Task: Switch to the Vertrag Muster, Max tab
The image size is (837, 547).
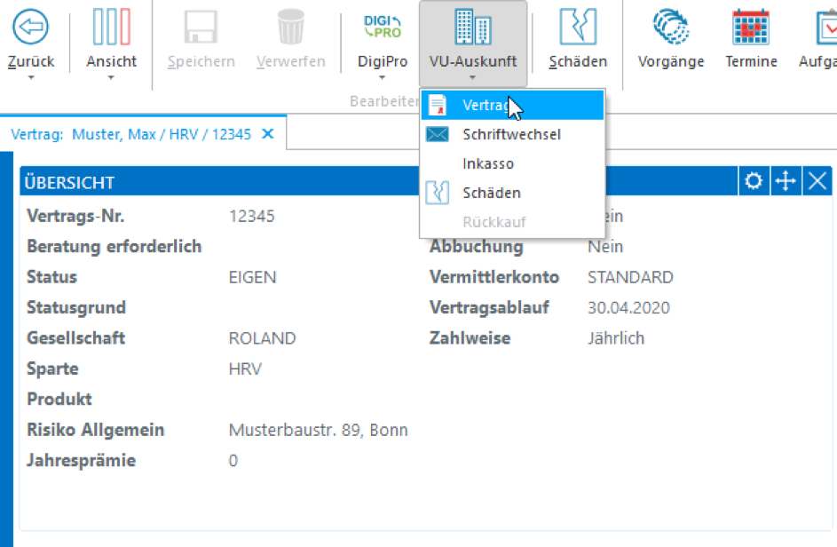Action: pyautogui.click(x=130, y=135)
